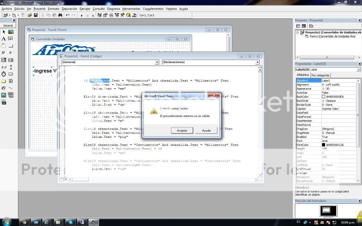This screenshot has width=362, height=226.
Task: Select the TextBox control tool
Action: [10, 39]
